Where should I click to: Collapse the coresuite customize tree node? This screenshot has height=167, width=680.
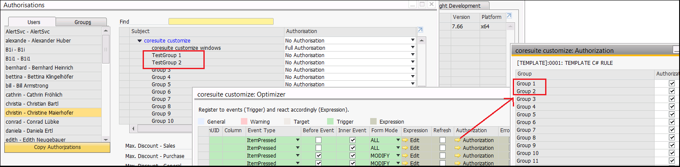pyautogui.click(x=140, y=41)
